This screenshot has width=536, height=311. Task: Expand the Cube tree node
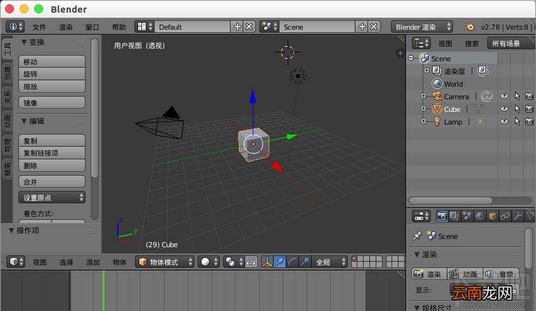pos(423,109)
